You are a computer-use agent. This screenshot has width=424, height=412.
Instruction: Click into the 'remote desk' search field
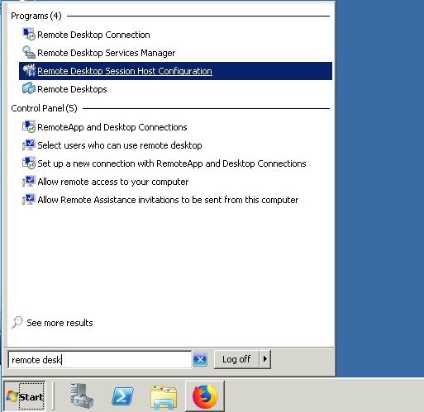100,359
